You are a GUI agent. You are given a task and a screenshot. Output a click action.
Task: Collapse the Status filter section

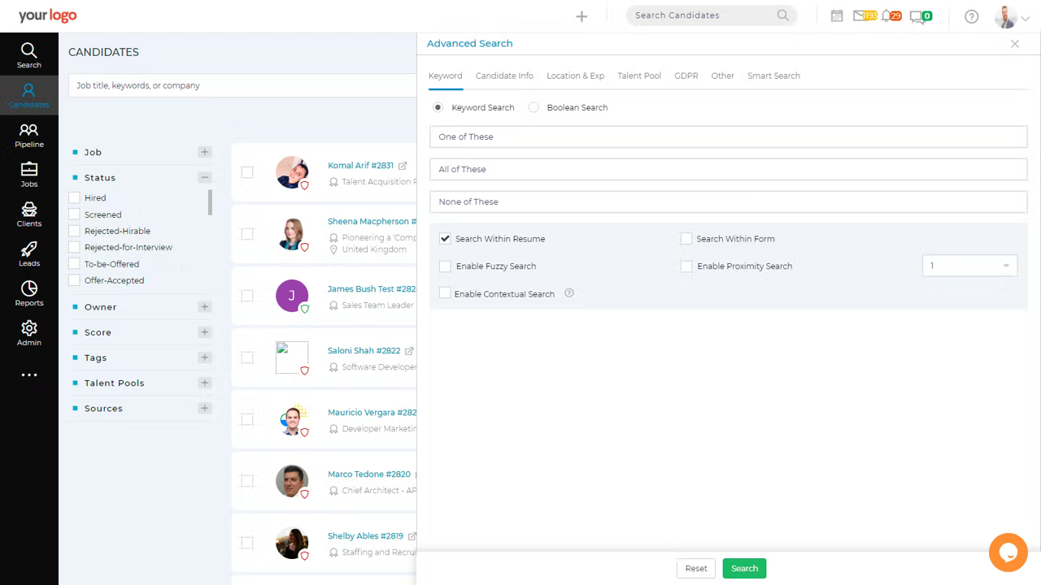[x=204, y=177]
